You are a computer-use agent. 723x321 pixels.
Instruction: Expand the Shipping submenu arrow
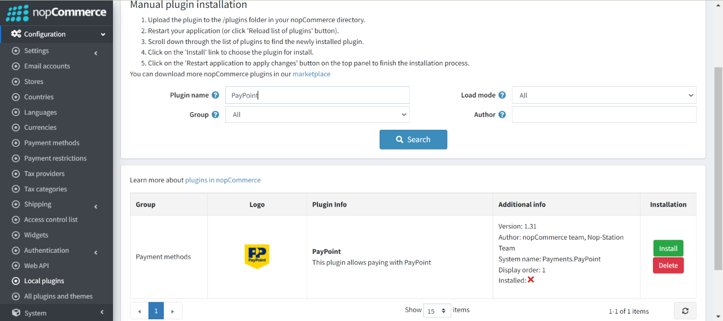pyautogui.click(x=95, y=206)
